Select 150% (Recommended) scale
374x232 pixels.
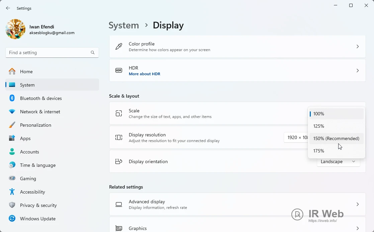pyautogui.click(x=336, y=138)
